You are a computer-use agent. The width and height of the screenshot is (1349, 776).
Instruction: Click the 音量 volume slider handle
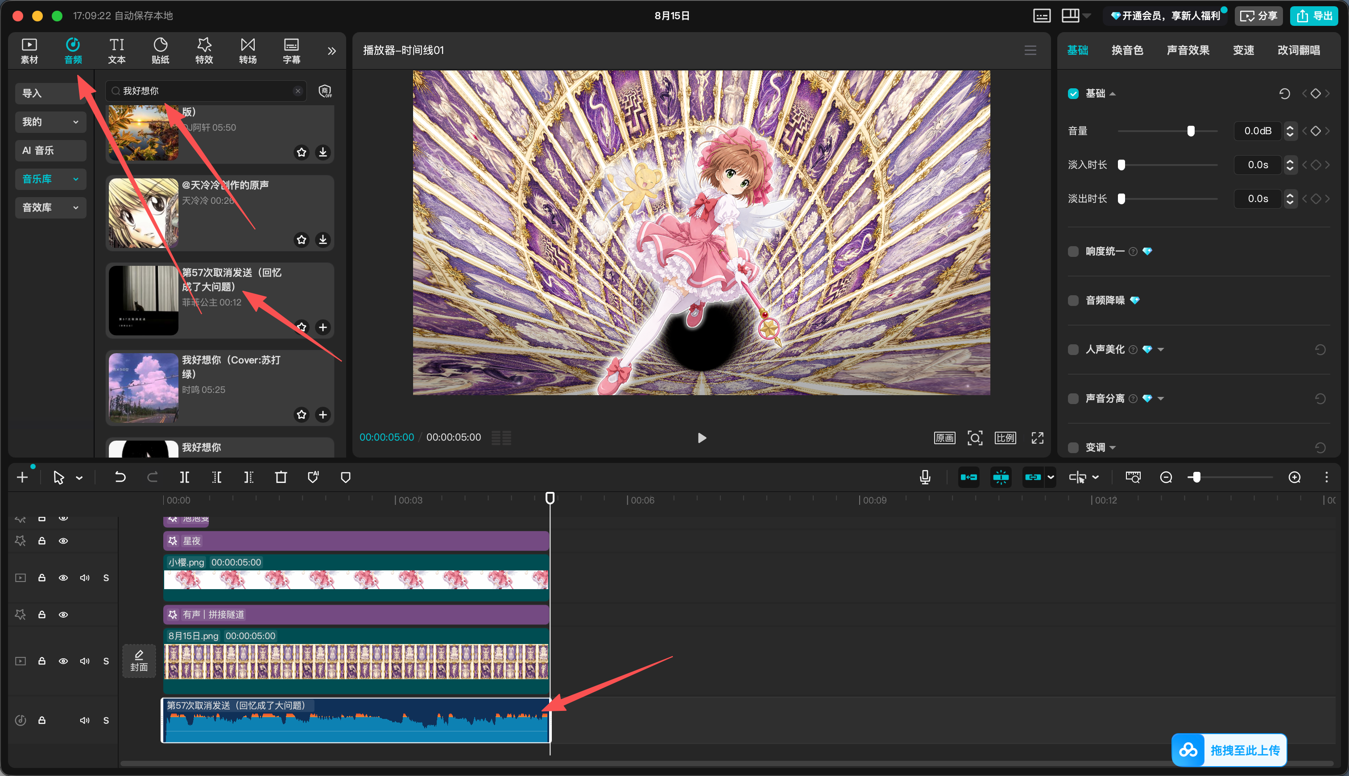click(x=1191, y=131)
